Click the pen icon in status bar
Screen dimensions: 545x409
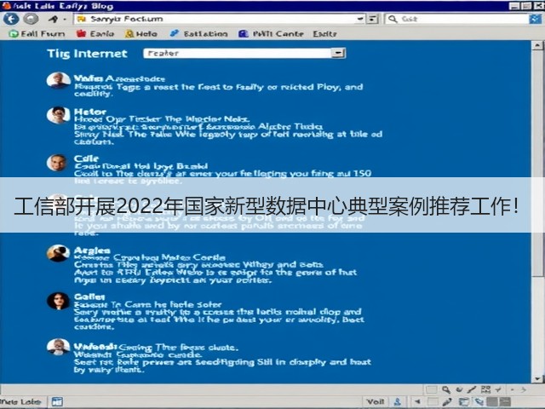coord(448,402)
